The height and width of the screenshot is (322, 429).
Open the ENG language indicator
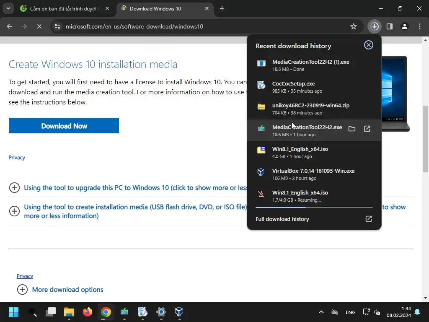pyautogui.click(x=351, y=312)
